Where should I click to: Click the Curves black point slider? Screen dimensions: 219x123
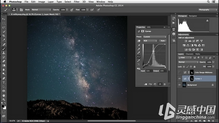coord(144,67)
